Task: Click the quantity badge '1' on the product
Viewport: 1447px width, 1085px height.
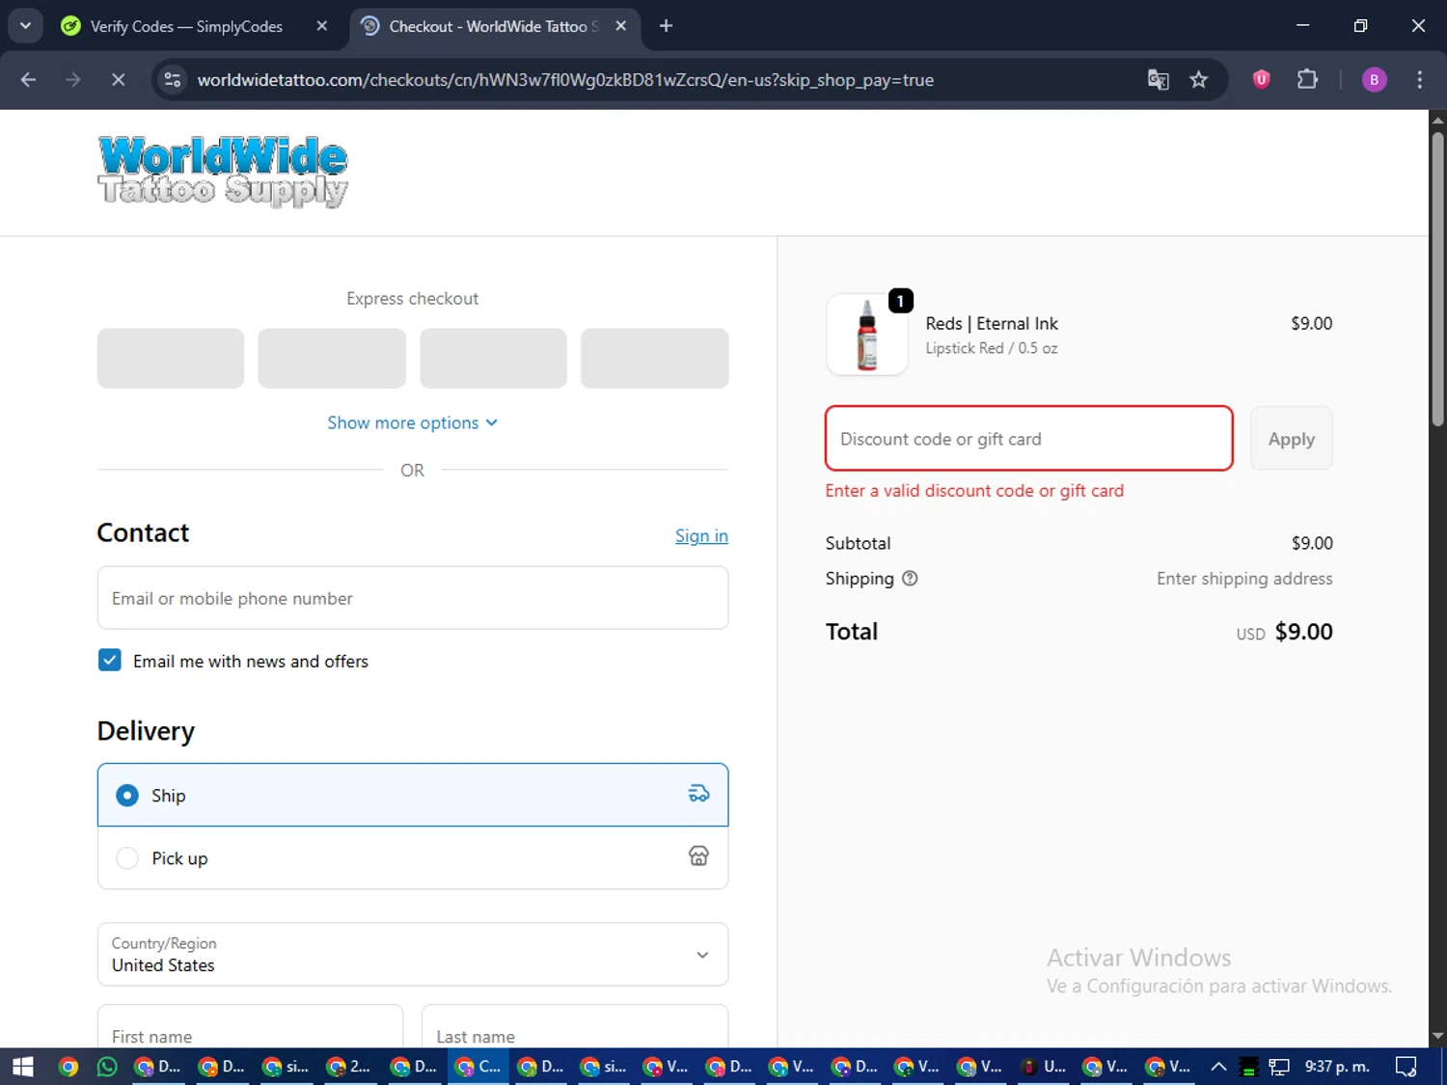Action: tap(900, 301)
